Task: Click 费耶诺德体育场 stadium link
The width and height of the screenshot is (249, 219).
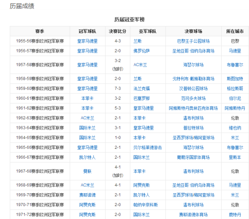Action: [x=193, y=215]
